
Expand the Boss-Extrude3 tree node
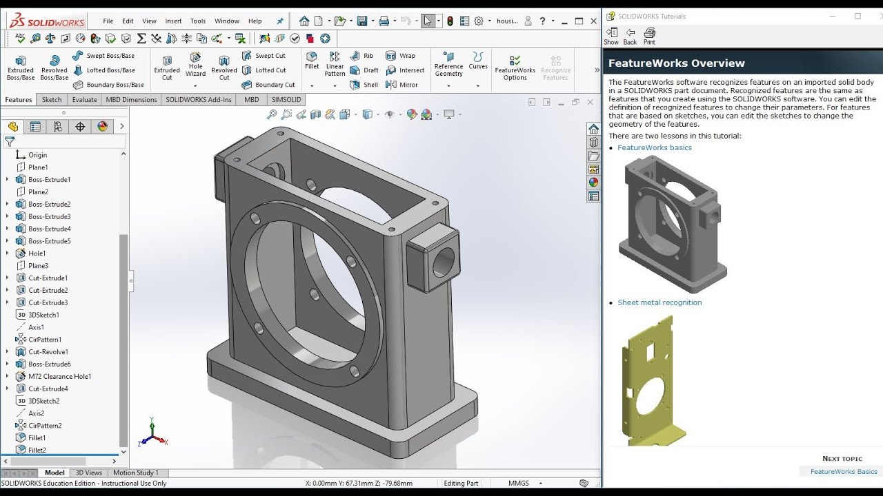point(8,216)
